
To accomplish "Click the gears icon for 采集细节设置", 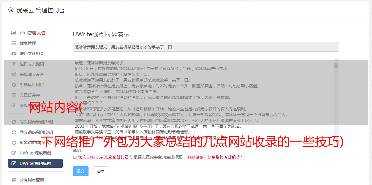I will tap(14, 74).
